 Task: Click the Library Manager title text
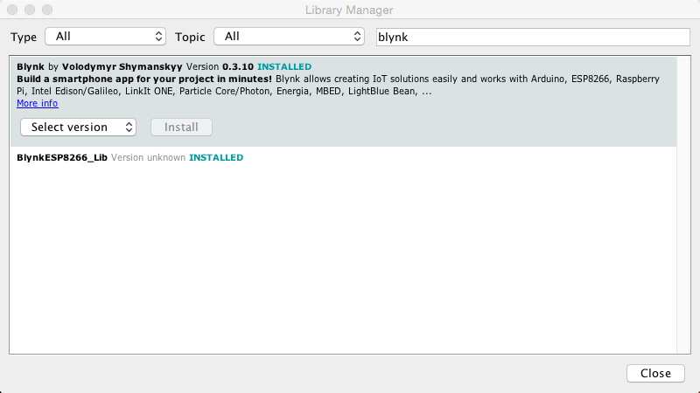(349, 10)
